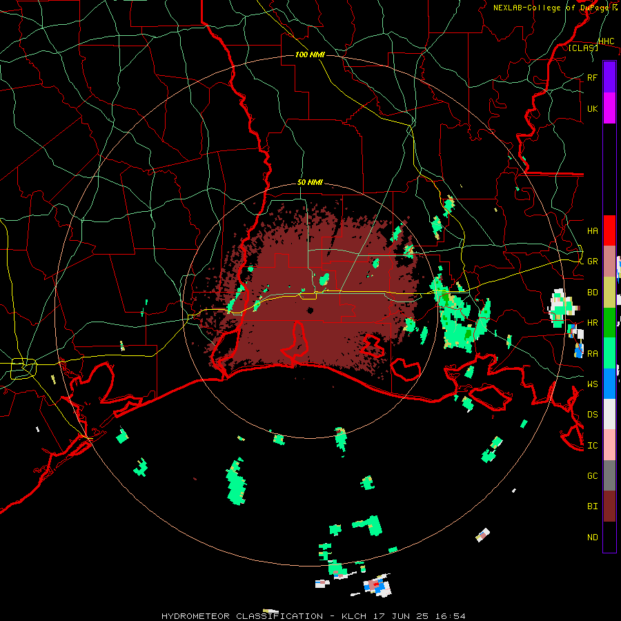The image size is (621, 621).
Task: Click the ND black legend swatch
Action: (x=609, y=537)
